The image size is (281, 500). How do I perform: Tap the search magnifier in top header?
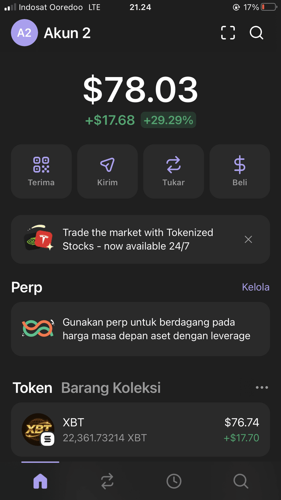(x=257, y=33)
